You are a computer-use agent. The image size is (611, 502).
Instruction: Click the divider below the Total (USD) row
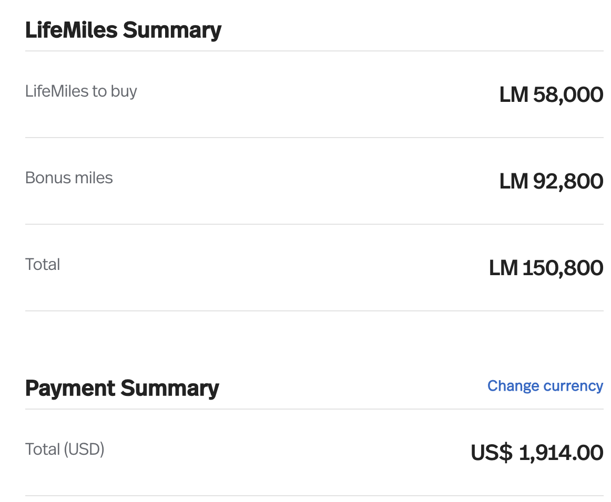(x=314, y=496)
